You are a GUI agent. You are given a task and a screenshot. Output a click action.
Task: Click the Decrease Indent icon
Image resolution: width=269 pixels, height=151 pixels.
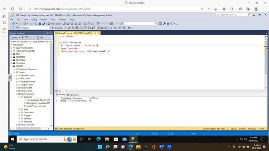(121, 28)
